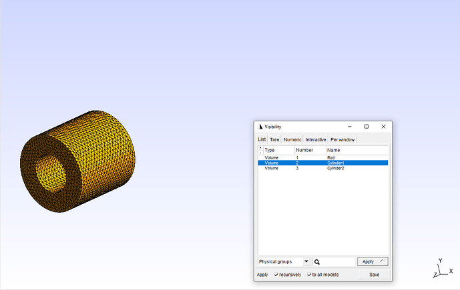The height and width of the screenshot is (290, 460).
Task: Click the magnifier search icon in the filter field
Action: pyautogui.click(x=317, y=262)
